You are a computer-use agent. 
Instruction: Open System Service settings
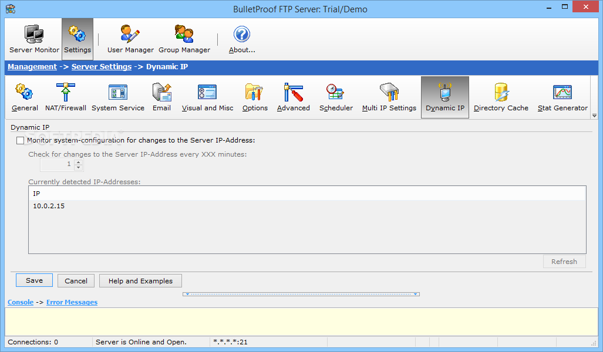[x=117, y=97]
